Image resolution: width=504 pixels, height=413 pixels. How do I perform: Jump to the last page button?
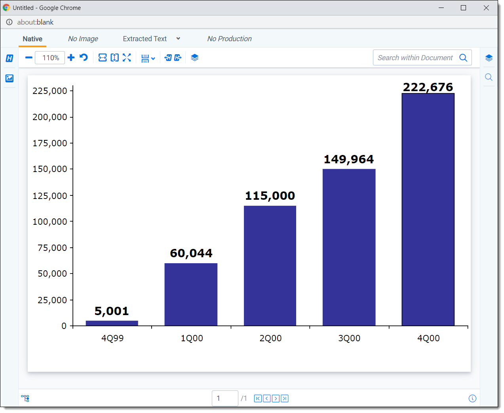(x=285, y=399)
